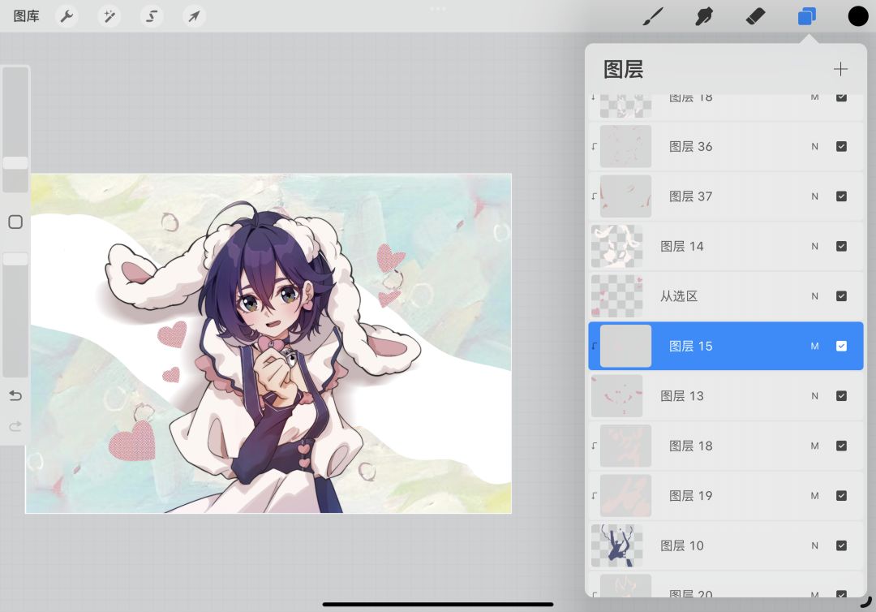876x612 pixels.
Task: Select layer named 图层 36
Action: click(690, 146)
